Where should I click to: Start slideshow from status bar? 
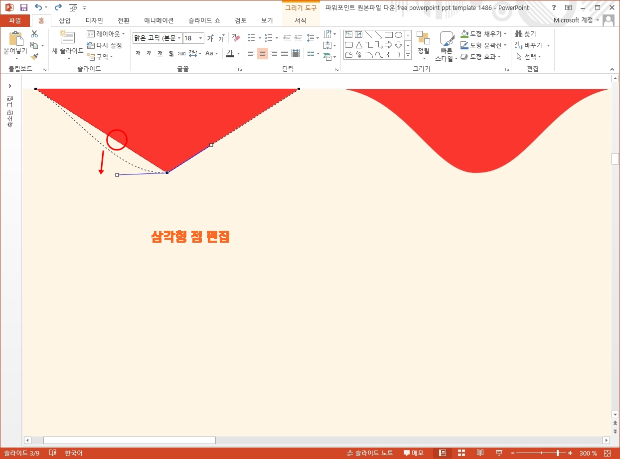[499, 453]
